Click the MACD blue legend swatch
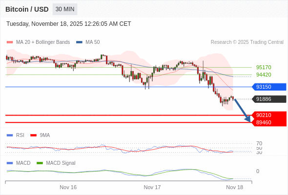 pyautogui.click(x=10, y=163)
